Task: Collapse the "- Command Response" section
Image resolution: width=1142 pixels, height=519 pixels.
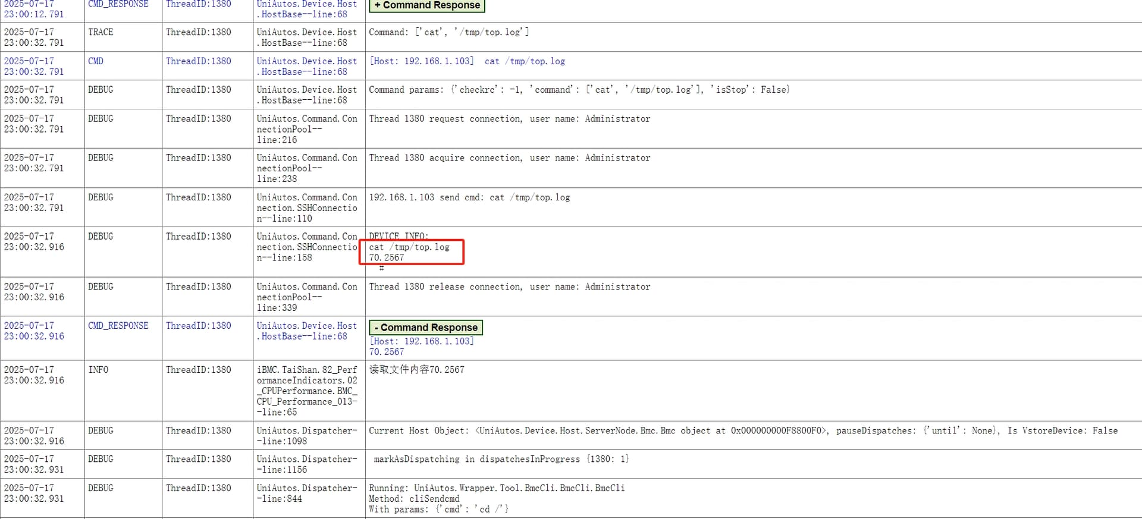Action: coord(426,328)
